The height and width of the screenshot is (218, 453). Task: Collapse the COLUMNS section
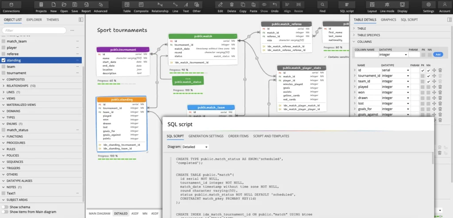(x=354, y=41)
